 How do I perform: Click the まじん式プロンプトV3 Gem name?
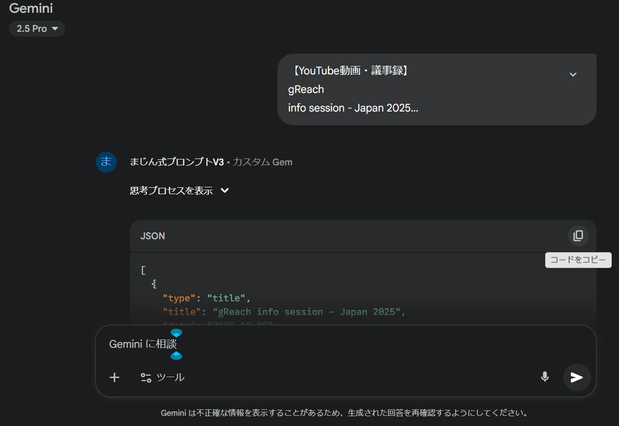(177, 162)
